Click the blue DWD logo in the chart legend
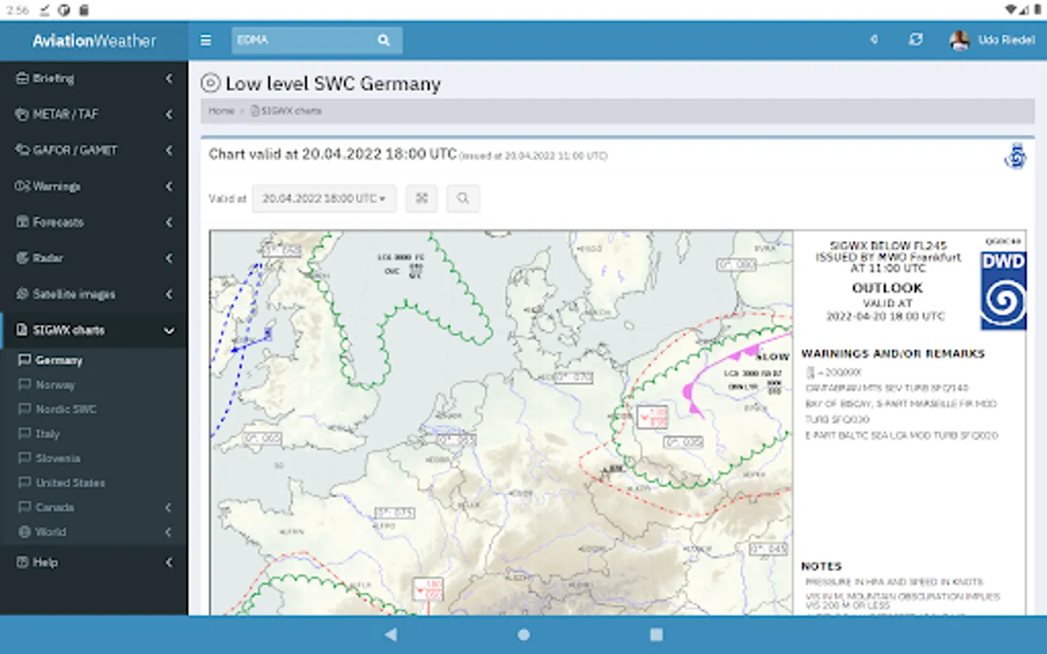 [x=1003, y=291]
